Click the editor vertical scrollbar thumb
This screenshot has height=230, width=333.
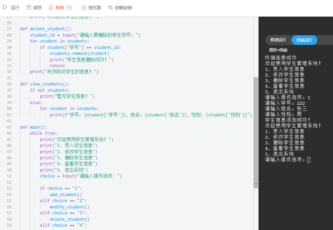coord(256,133)
